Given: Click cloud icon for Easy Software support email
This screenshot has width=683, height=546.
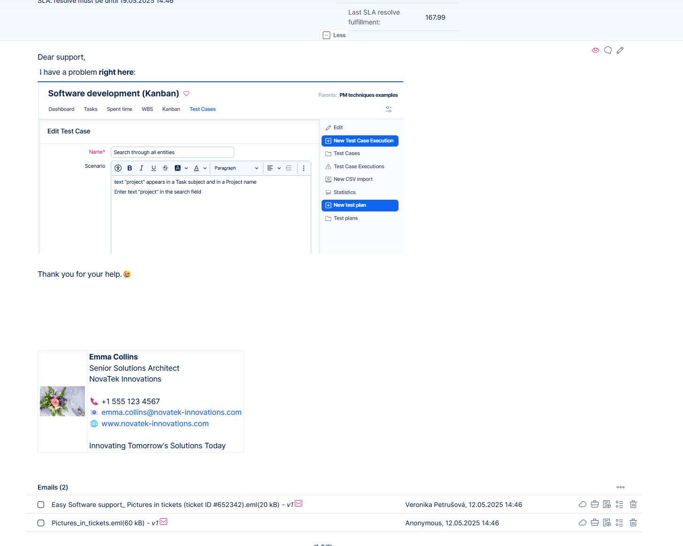Looking at the screenshot, I should [583, 504].
